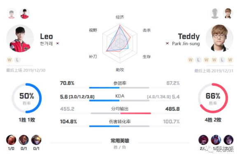The width and height of the screenshot is (242, 156).
Task: Click Leo's first champion icon with 1/0 record
Action: click(11, 140)
